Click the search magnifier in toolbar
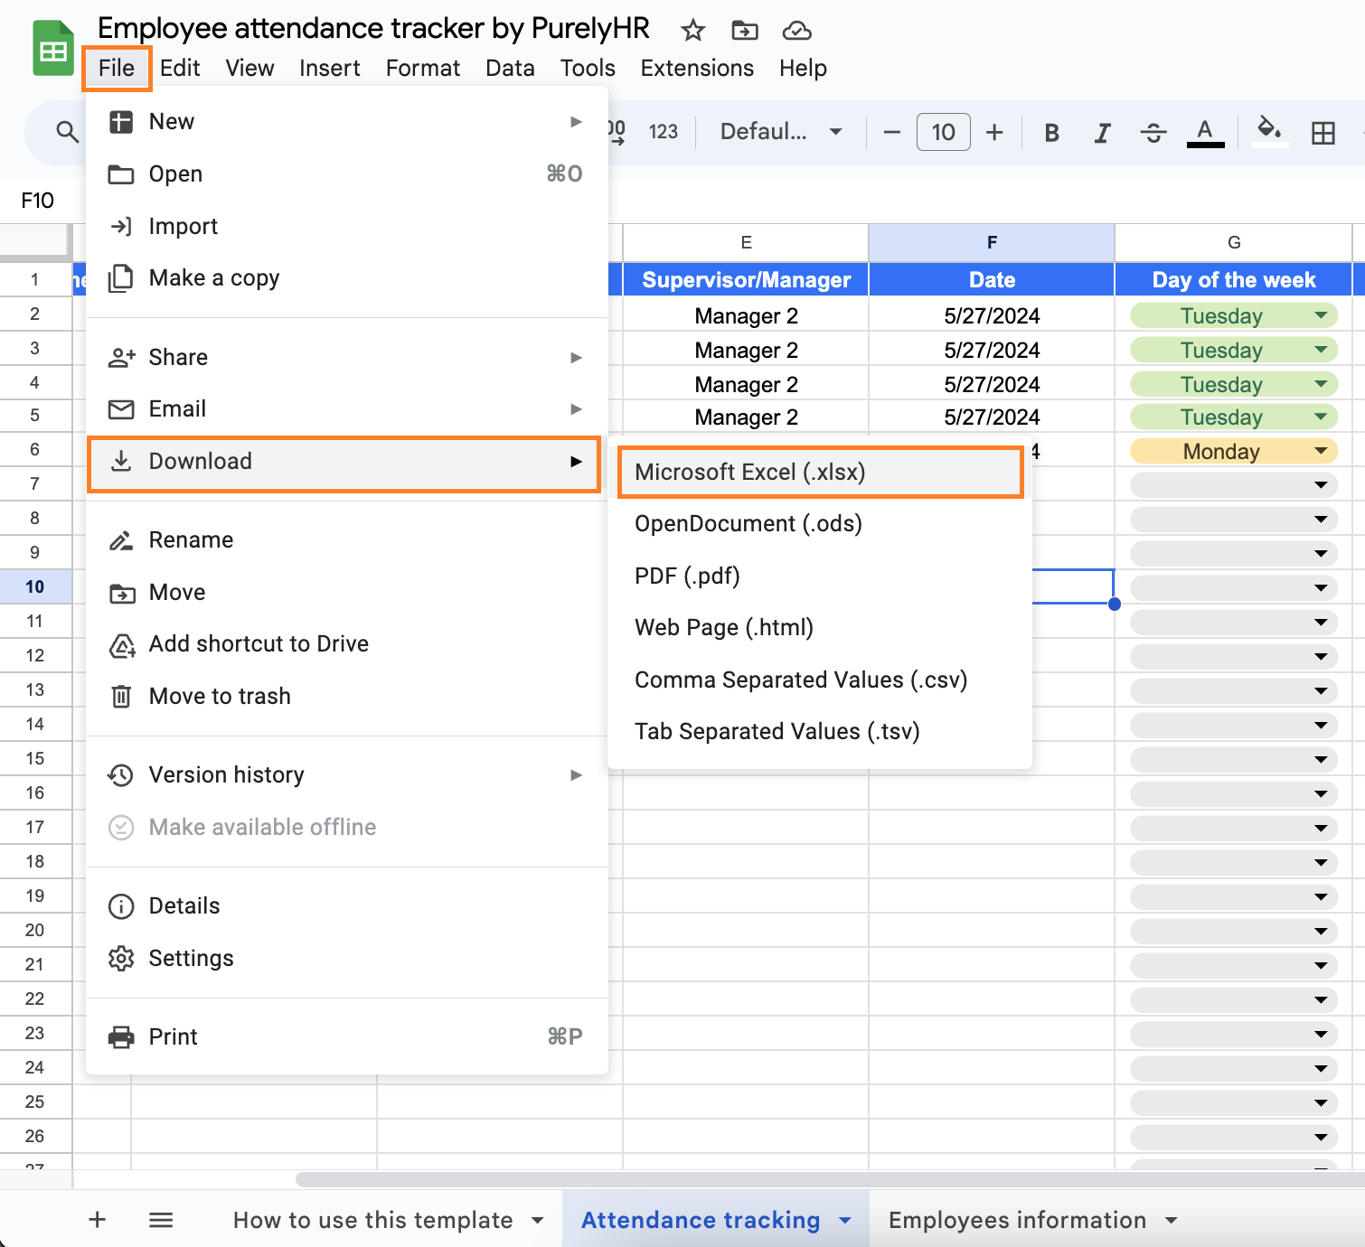The height and width of the screenshot is (1247, 1365). point(67,132)
